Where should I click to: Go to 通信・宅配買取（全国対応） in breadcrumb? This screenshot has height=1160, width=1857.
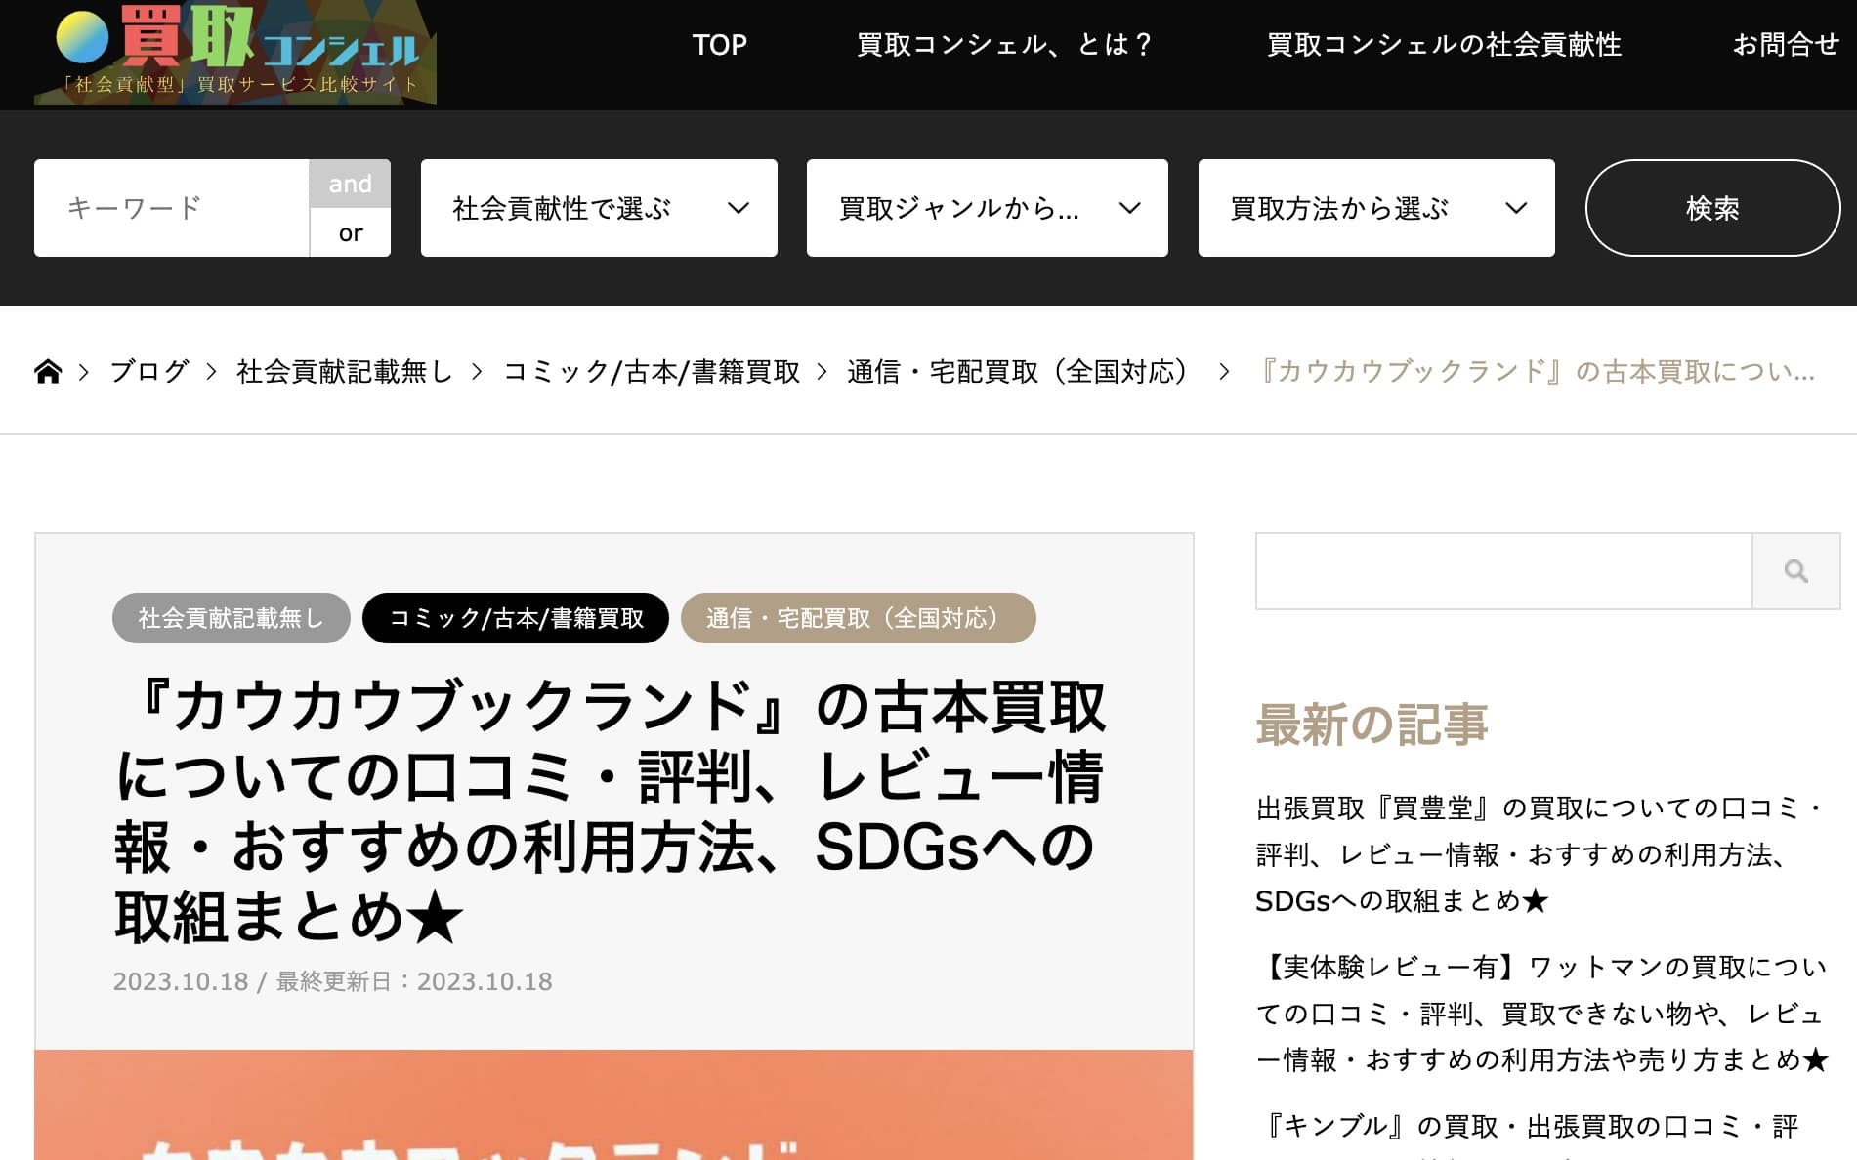click(1022, 372)
